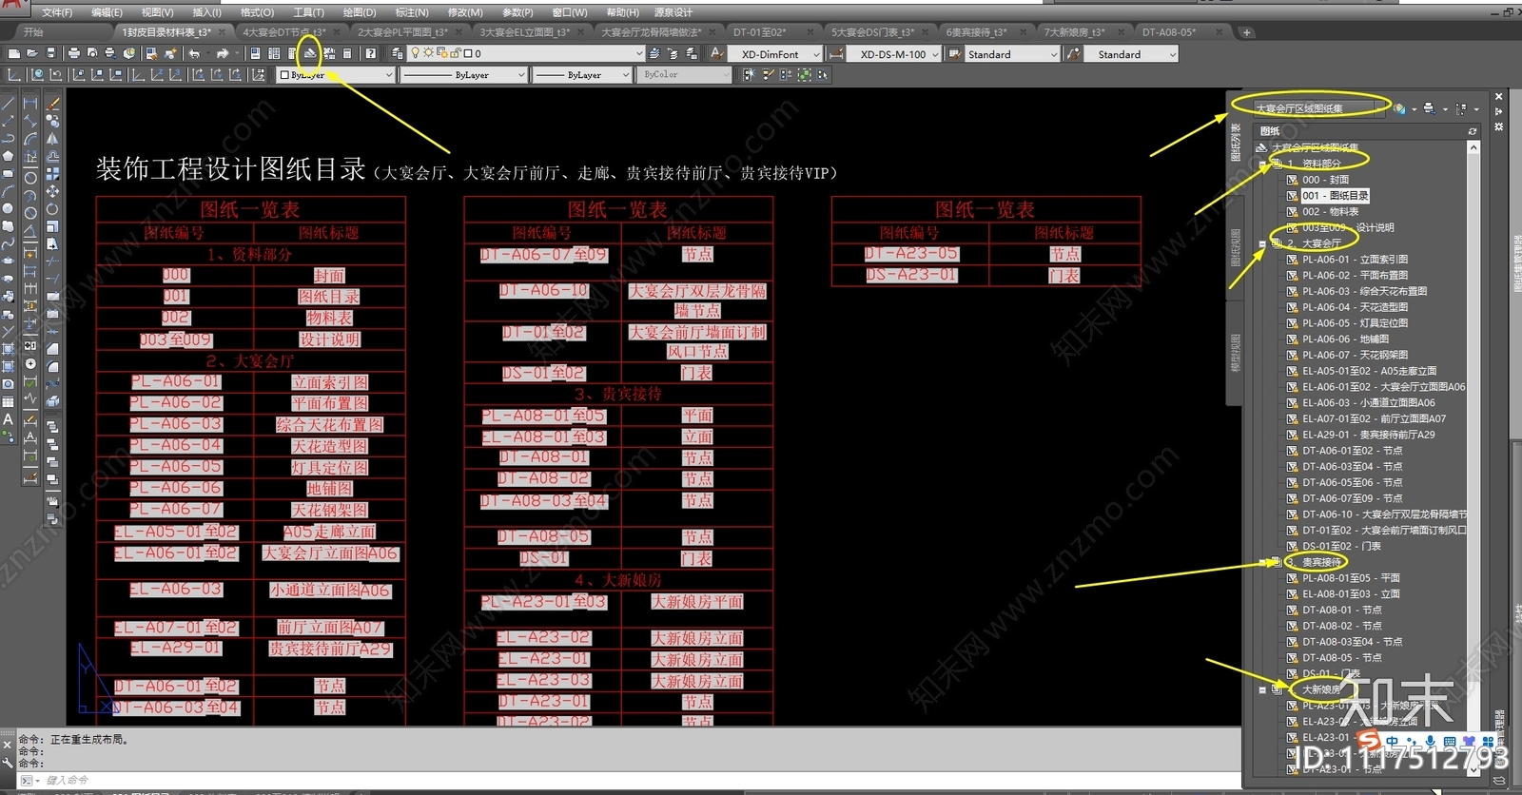Image resolution: width=1522 pixels, height=795 pixels.
Task: Click the sheet list scroll-up arrow
Action: [x=1473, y=147]
